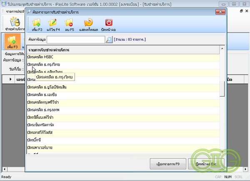
Task: Click main window horizontal scroll right arrow
Action: pyautogui.click(x=245, y=169)
